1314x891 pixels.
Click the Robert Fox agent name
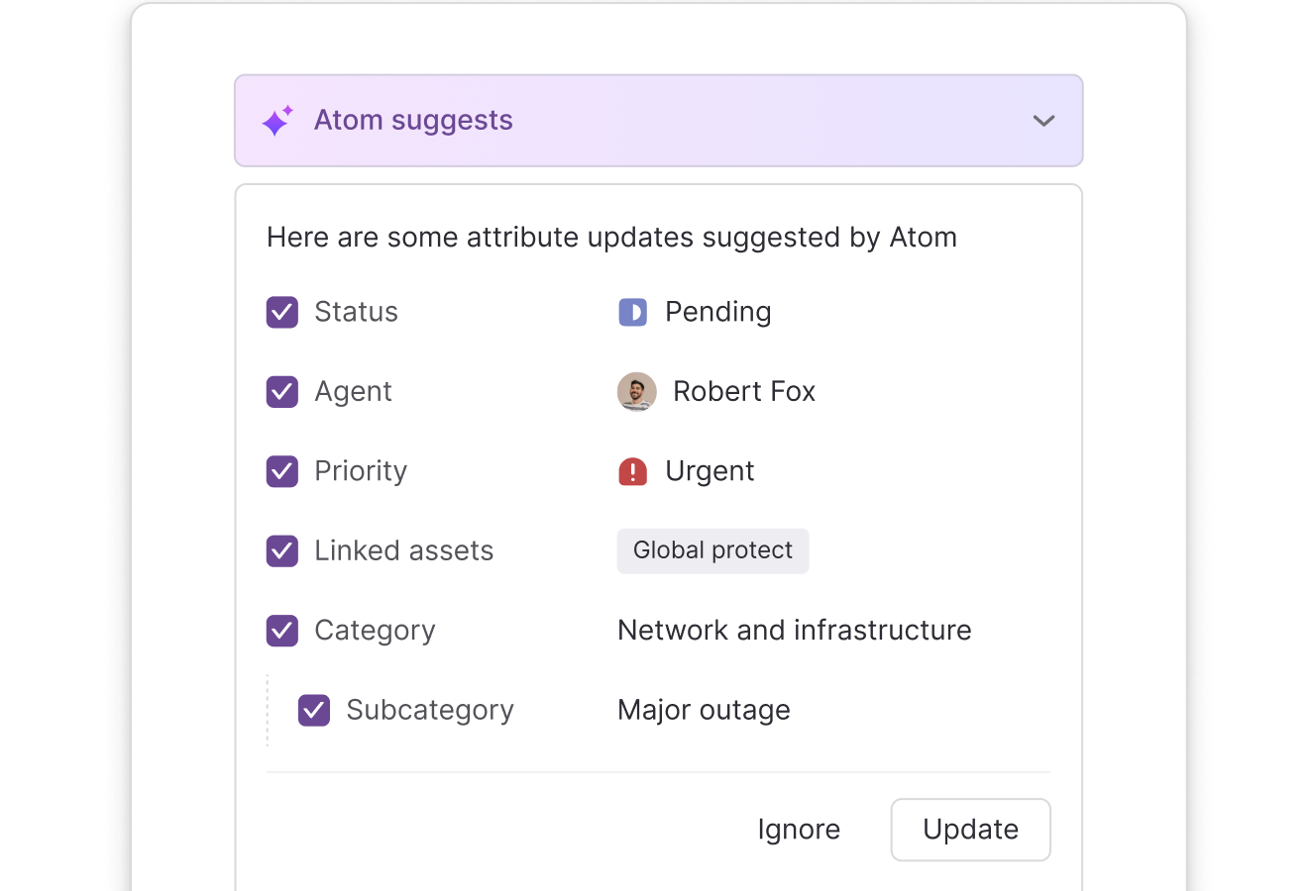[x=744, y=392]
